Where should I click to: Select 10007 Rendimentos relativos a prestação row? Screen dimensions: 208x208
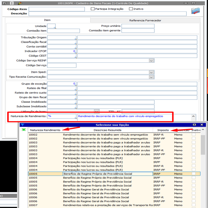(114, 205)
